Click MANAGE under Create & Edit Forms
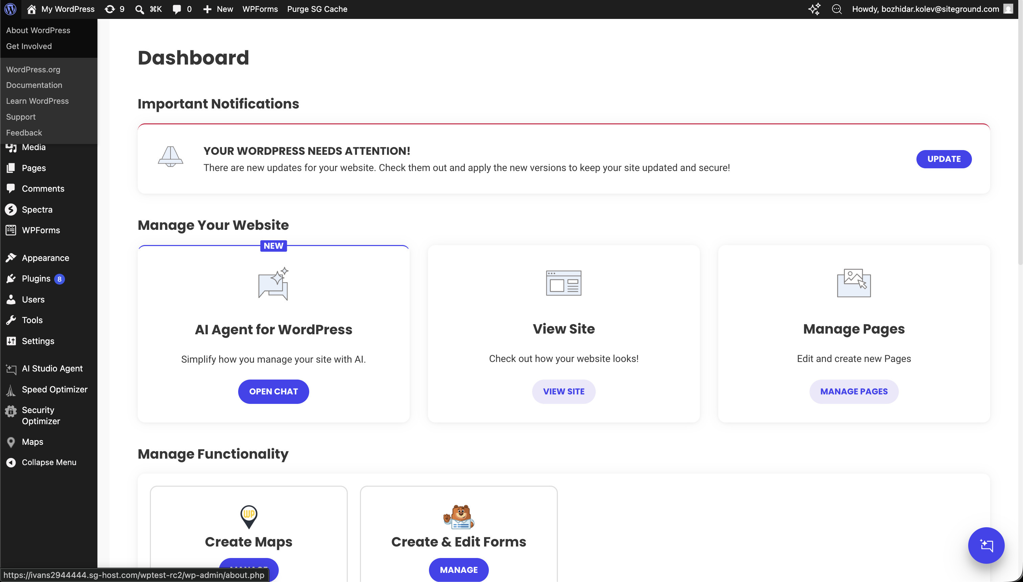1023x582 pixels. point(458,569)
